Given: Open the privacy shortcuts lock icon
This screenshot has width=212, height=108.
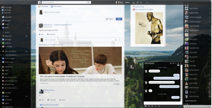Looking at the screenshot, I should pyautogui.click(x=147, y=2).
